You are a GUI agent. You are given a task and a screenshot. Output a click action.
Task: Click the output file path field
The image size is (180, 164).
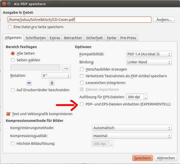(x=79, y=20)
